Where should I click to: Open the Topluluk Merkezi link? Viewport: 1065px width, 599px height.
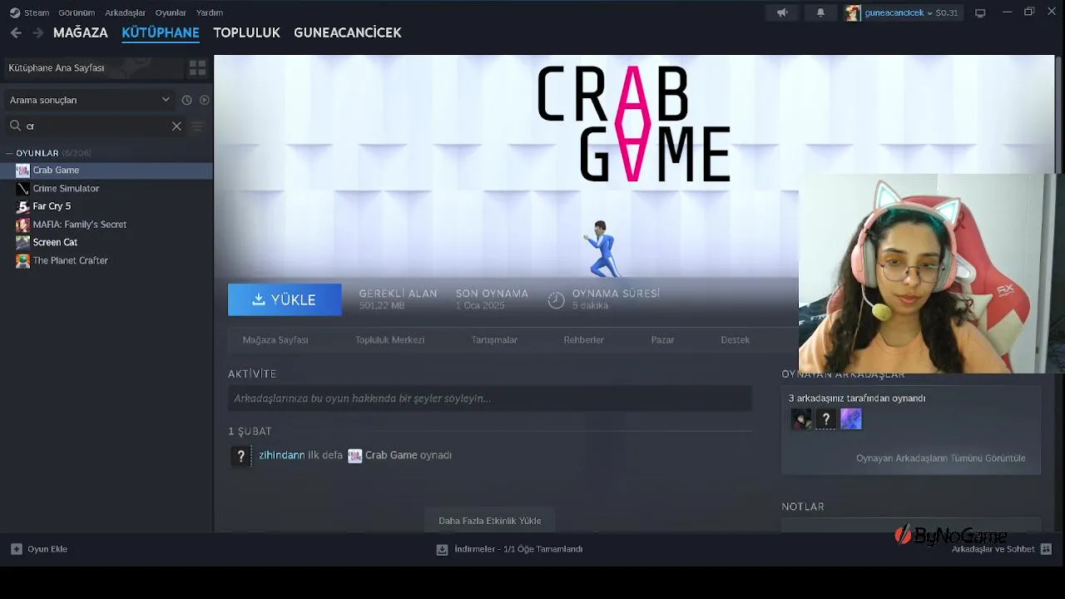pos(390,339)
